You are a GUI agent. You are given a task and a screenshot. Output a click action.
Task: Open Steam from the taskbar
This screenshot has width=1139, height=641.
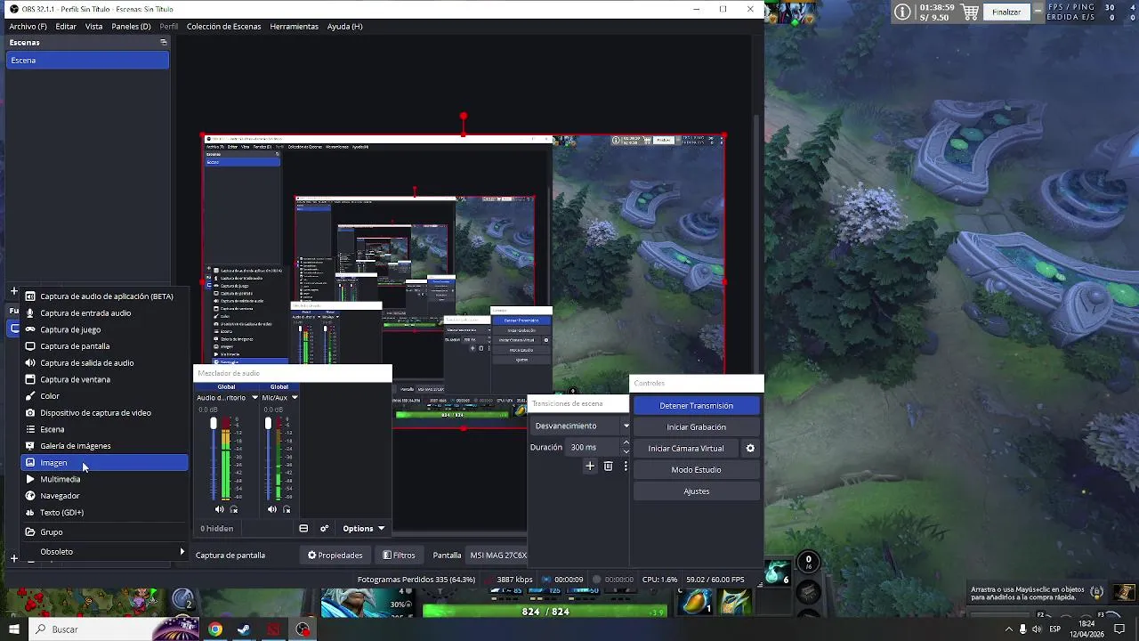[x=244, y=629]
